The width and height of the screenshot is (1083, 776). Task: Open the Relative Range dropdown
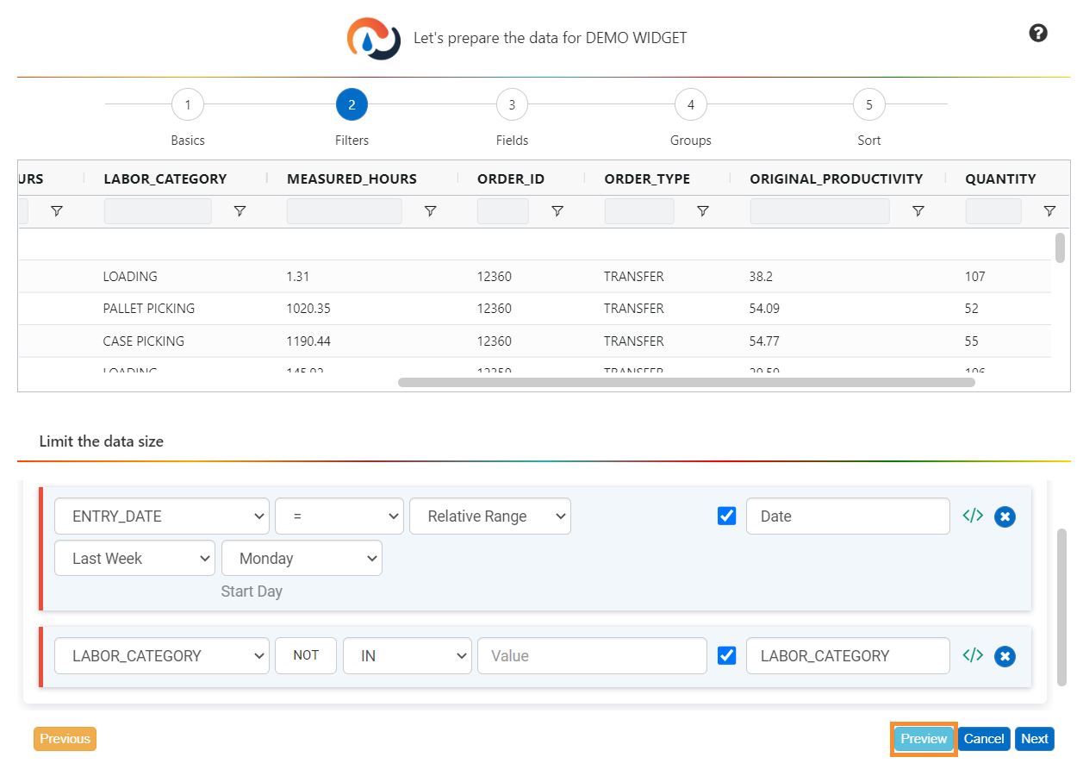[489, 516]
